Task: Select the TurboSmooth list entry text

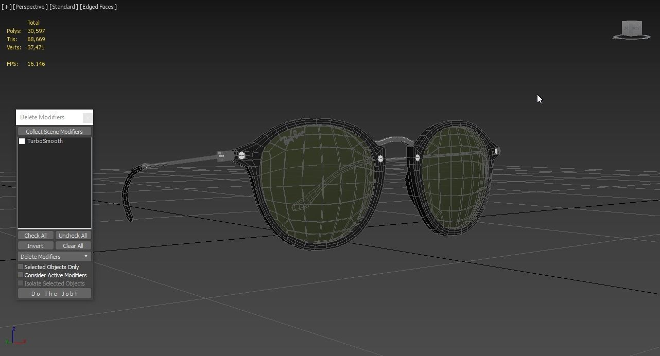Action: [x=45, y=141]
